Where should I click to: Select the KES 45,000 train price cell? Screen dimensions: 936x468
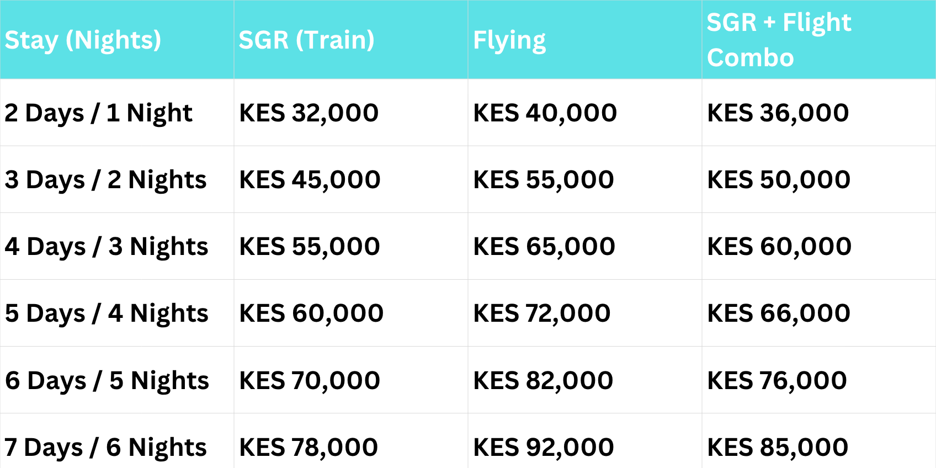point(310,180)
